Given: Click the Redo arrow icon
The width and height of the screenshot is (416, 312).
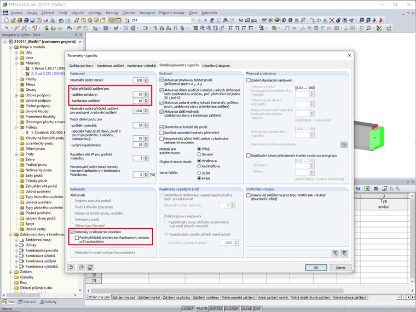Looking at the screenshot, I should pyautogui.click(x=68, y=20).
